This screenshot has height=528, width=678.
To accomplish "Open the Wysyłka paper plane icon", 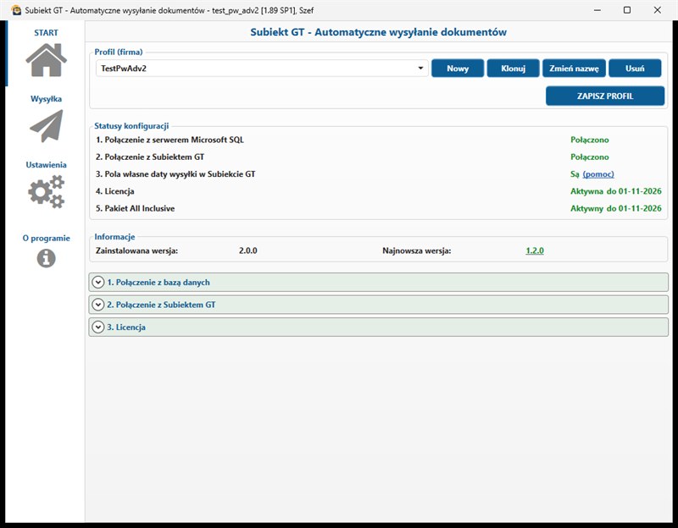I will point(47,126).
